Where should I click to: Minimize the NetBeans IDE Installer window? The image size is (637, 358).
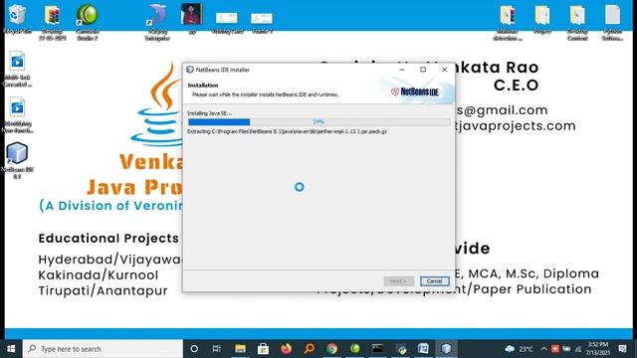(x=402, y=70)
